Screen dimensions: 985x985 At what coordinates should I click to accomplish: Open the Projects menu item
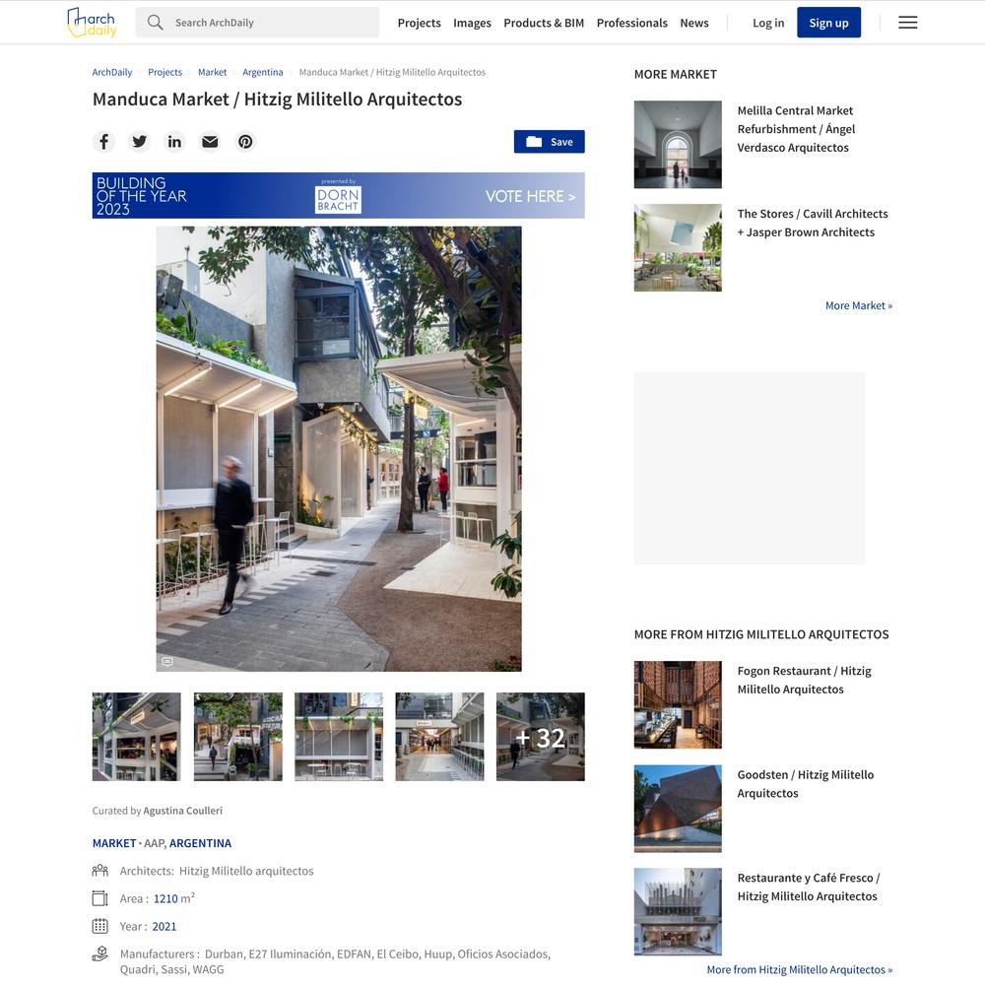[x=419, y=23]
